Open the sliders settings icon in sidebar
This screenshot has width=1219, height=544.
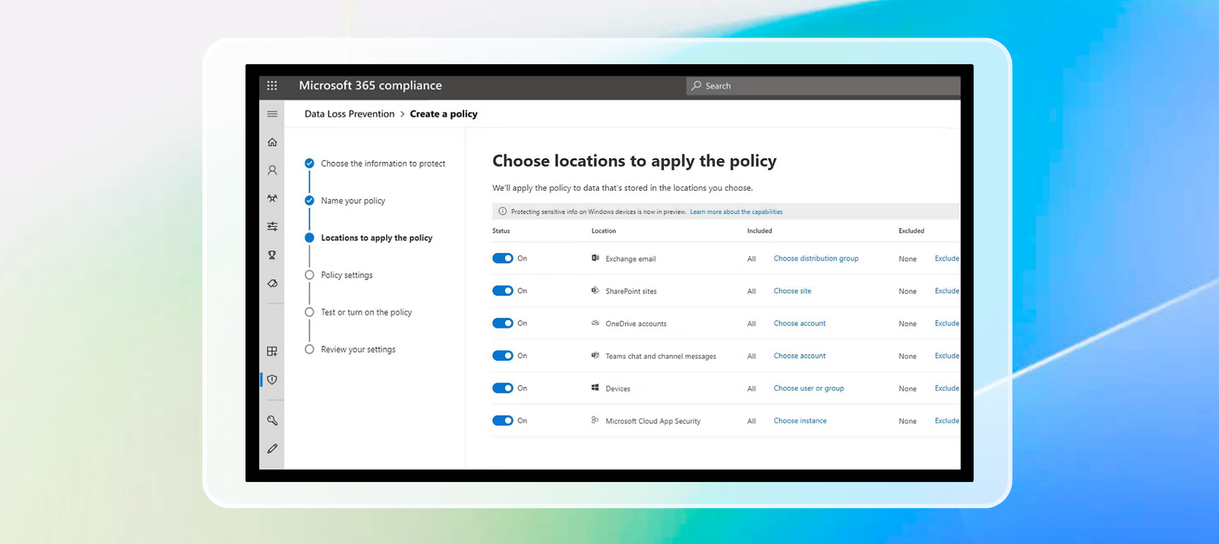(272, 226)
